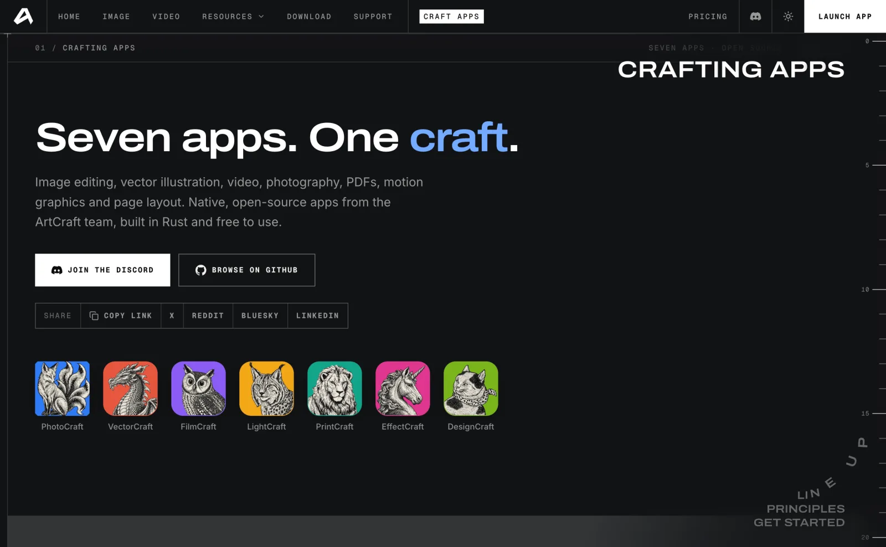Viewport: 886px width, 547px height.
Task: Click the Crafting Apps breadcrumb text
Action: [99, 48]
